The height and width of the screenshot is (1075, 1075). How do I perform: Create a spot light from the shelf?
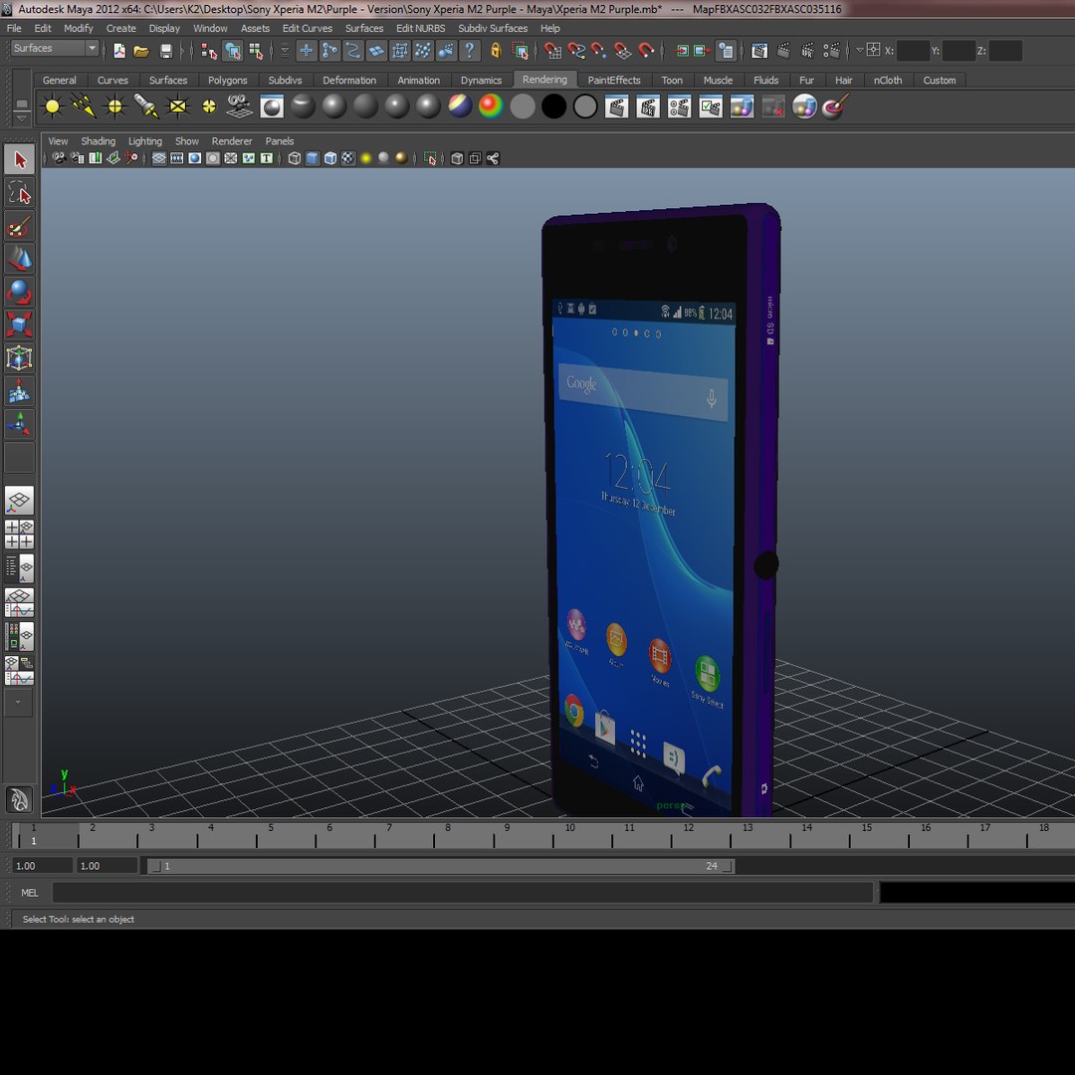146,107
